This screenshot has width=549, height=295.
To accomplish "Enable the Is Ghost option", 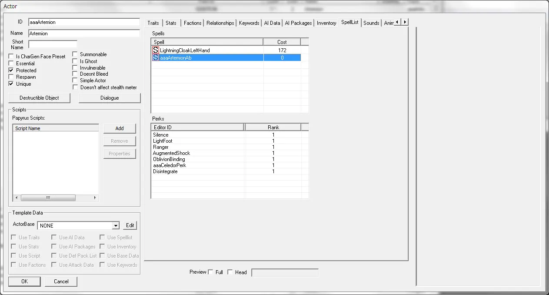I will tap(75, 61).
